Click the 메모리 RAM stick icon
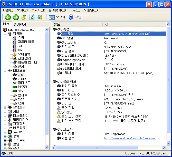Image resolution: width=172 pixels, height=157 pixels. 15,87
